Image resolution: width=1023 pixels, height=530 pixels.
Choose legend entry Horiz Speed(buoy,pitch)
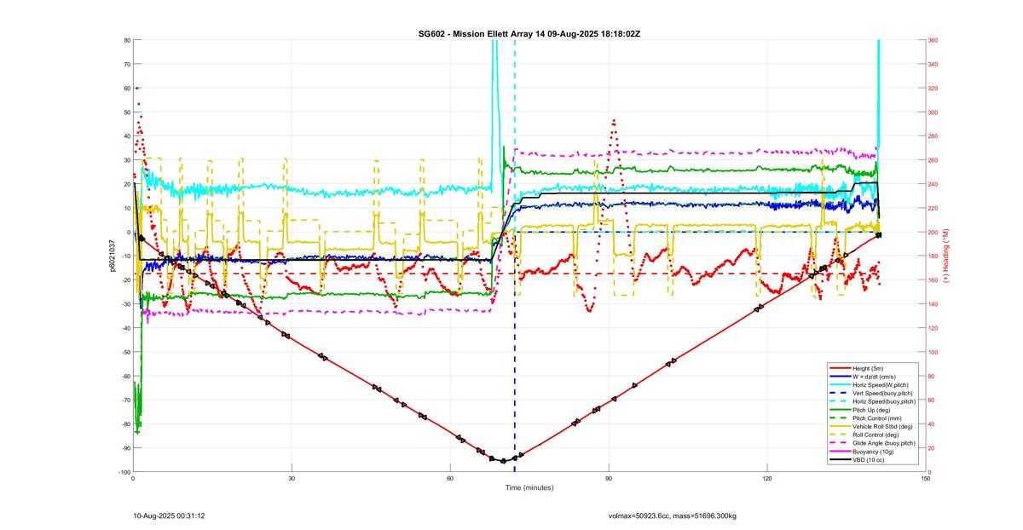pos(884,400)
